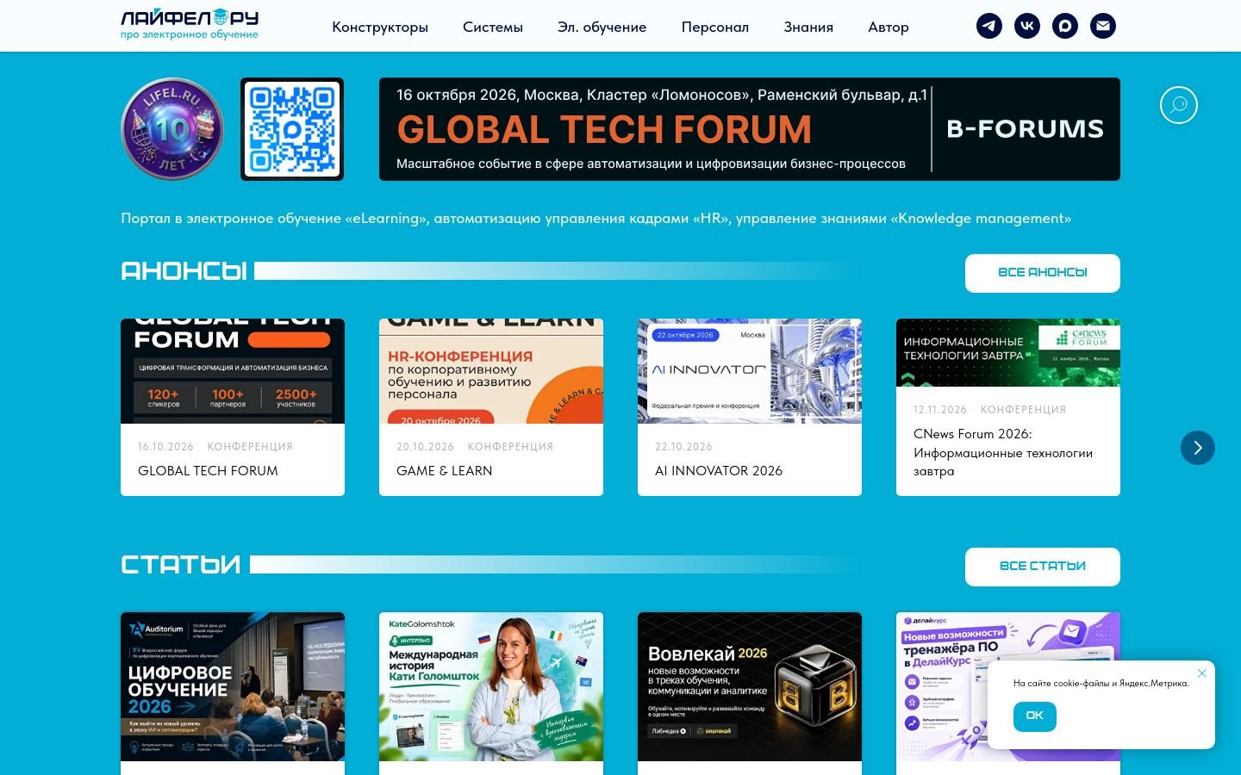The width and height of the screenshot is (1241, 775).
Task: Open the search magnifier icon
Action: click(x=1179, y=105)
